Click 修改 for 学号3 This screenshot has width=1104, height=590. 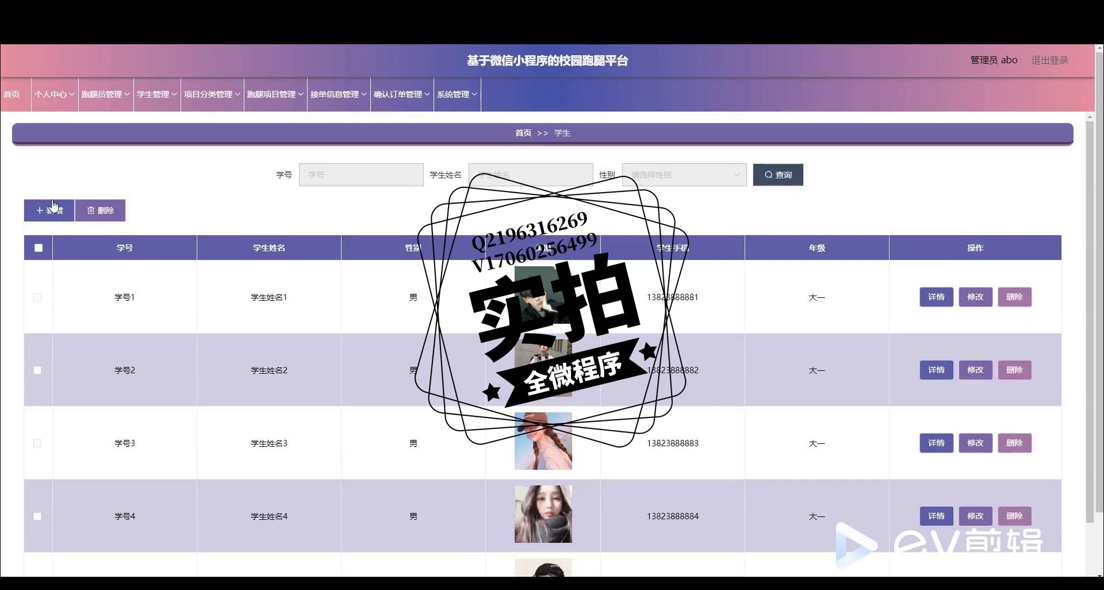tap(975, 443)
